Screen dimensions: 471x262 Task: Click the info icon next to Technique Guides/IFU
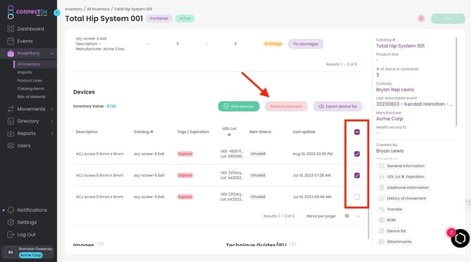click(292, 245)
